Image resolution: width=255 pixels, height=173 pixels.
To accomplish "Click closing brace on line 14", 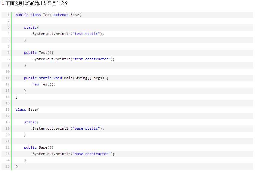I will [17, 97].
